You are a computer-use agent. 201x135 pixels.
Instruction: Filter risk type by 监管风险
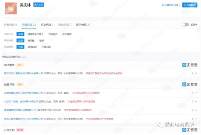(46, 47)
